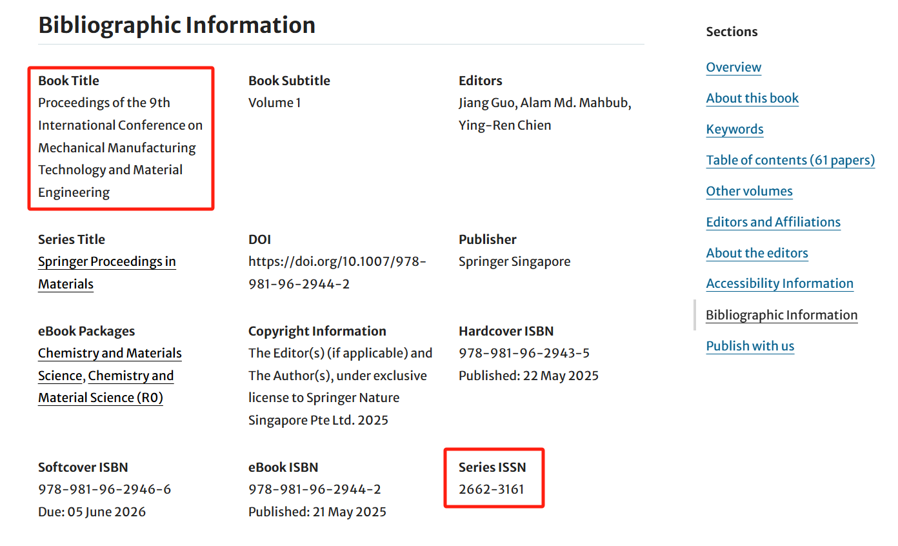Click the 'Hardcover ISBN' label
Screen dimensions: 898x546
point(506,331)
